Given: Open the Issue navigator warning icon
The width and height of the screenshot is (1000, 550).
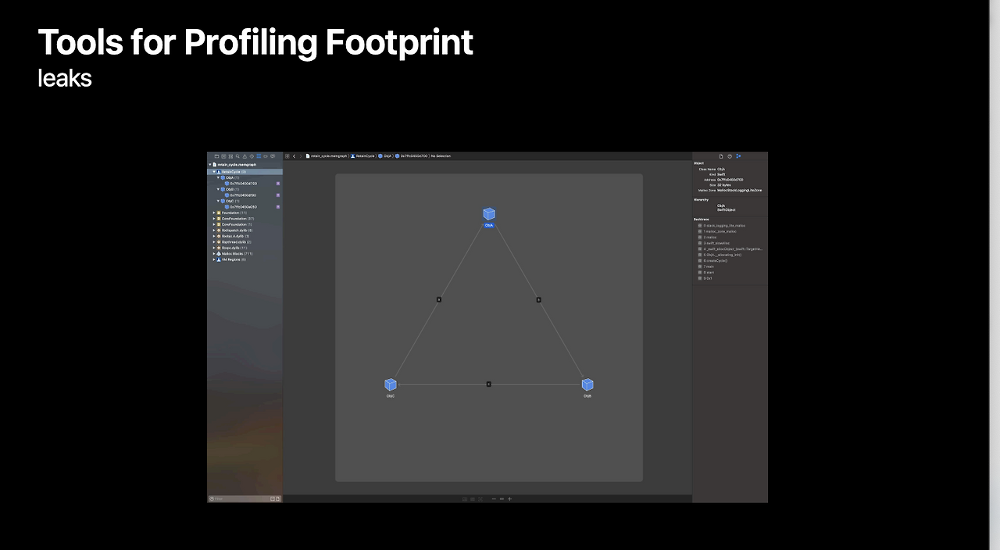Looking at the screenshot, I should (x=245, y=156).
